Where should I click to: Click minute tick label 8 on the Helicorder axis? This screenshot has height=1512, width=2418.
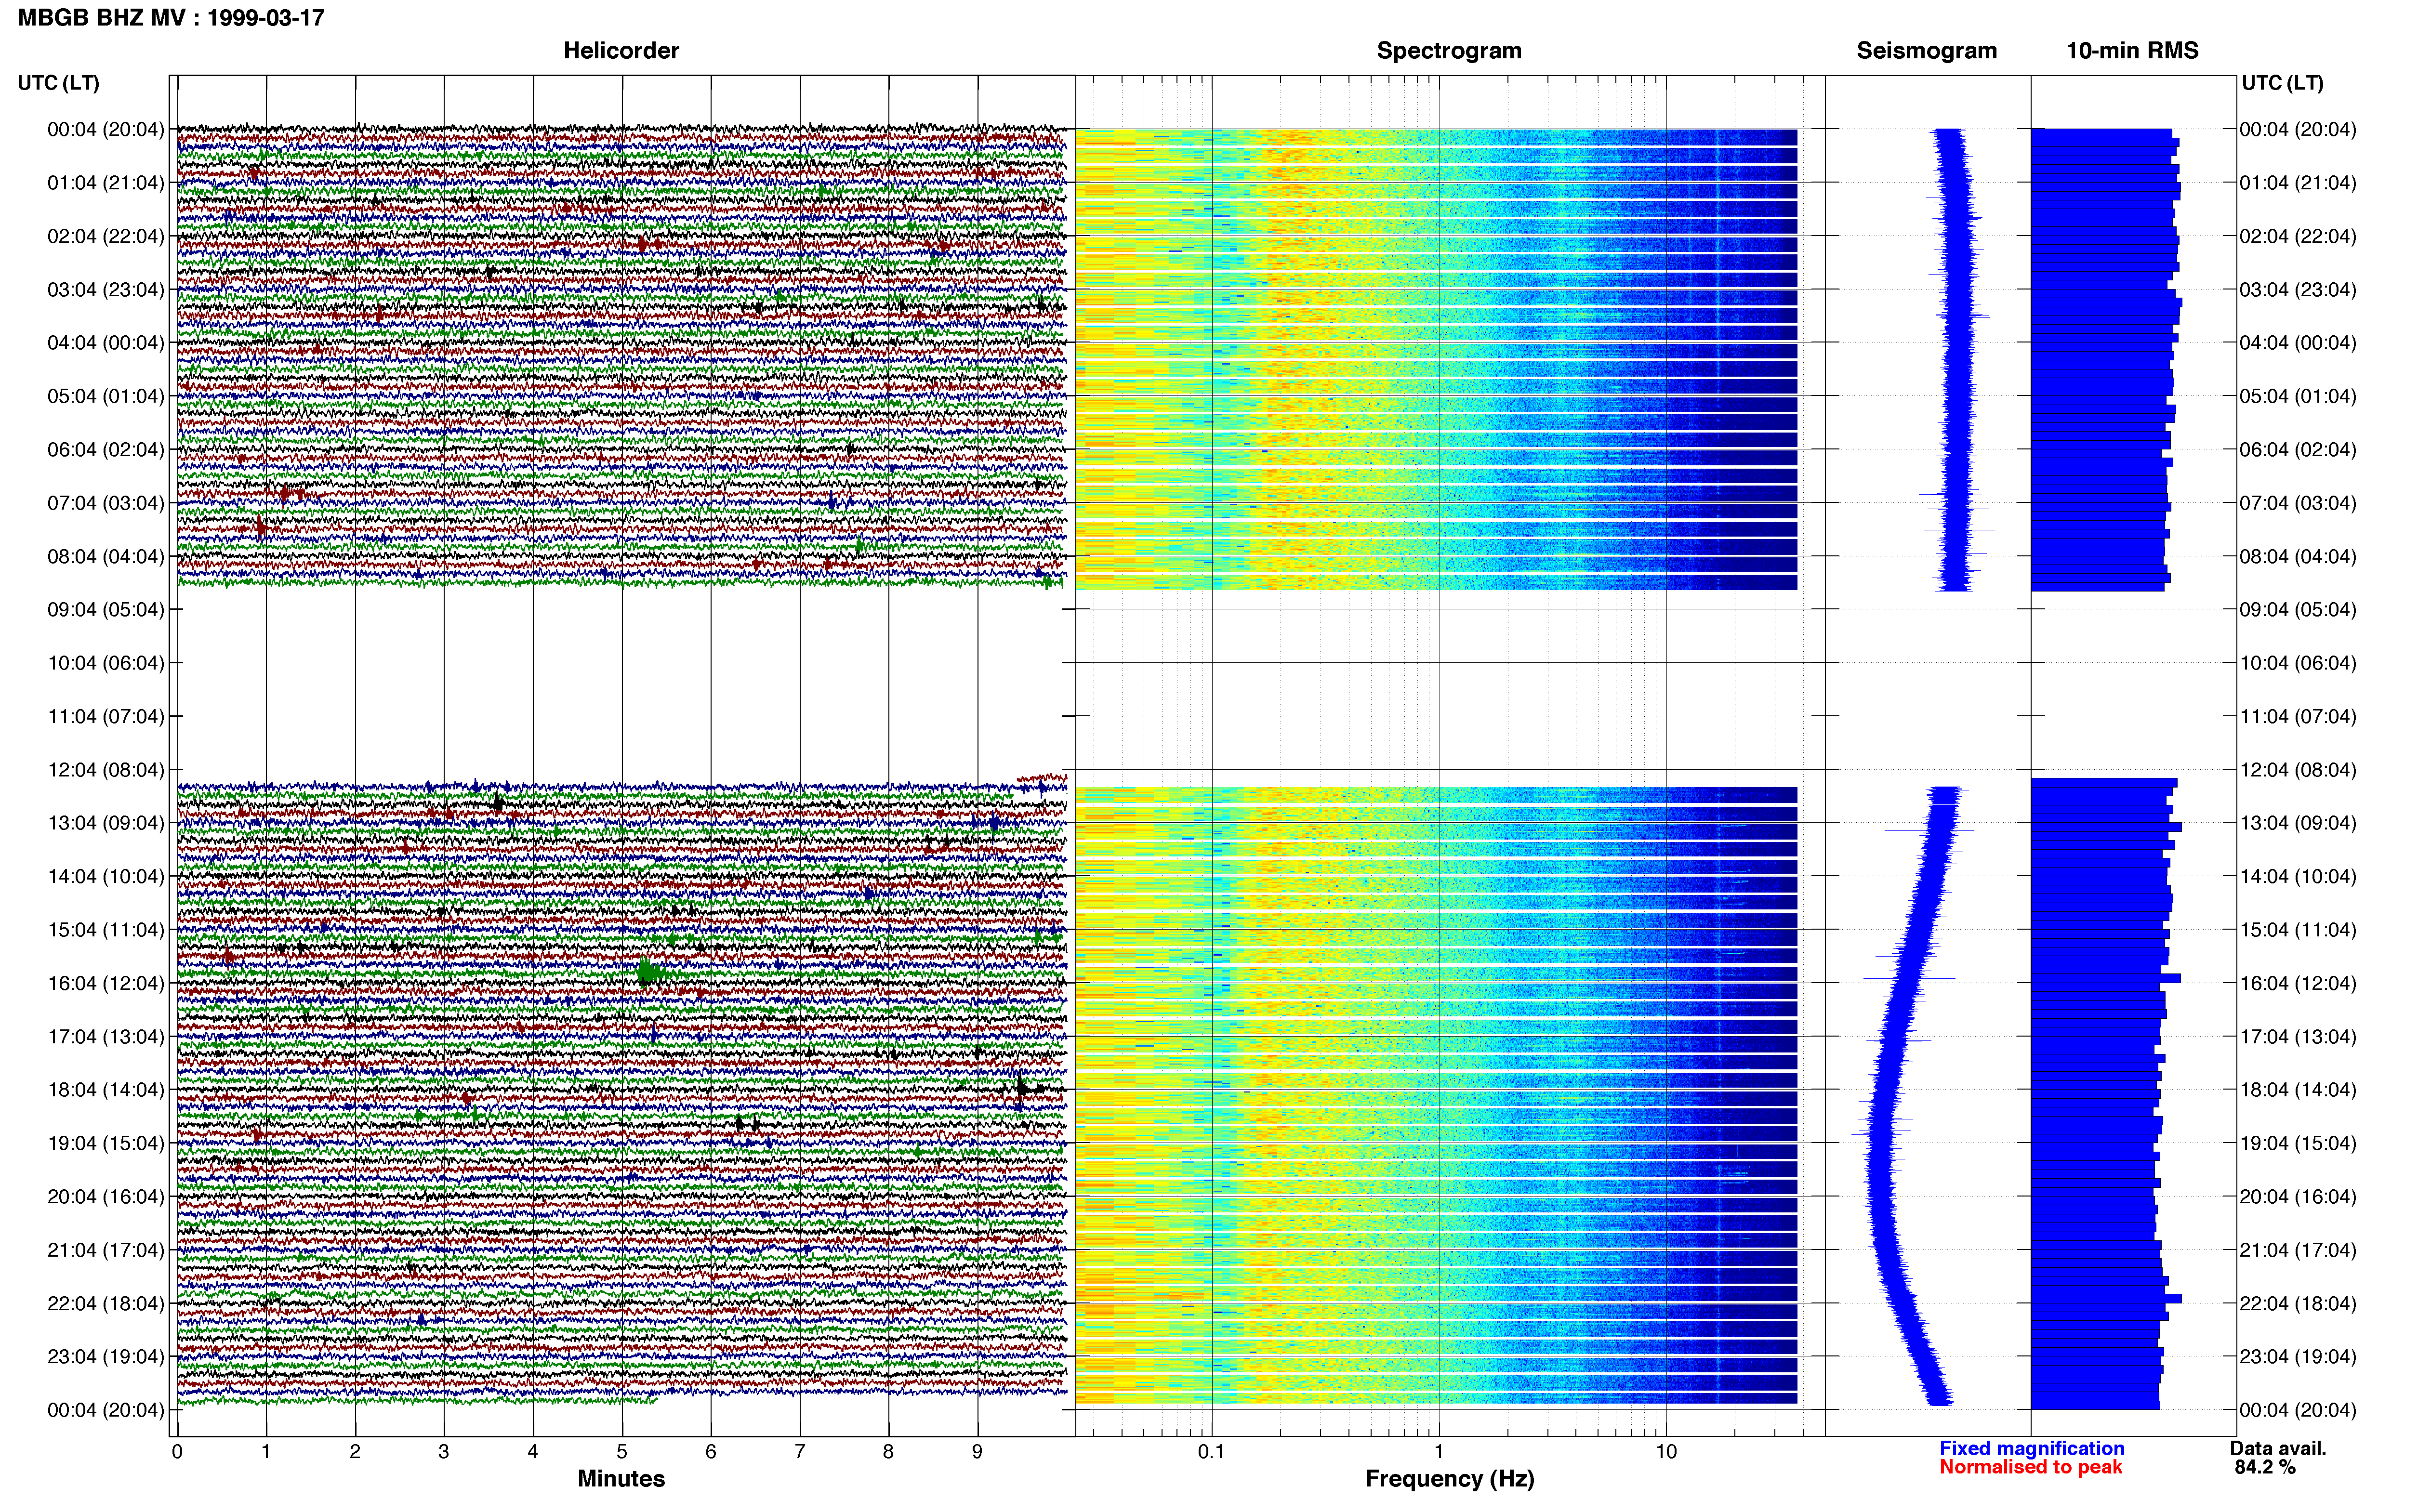point(888,1451)
